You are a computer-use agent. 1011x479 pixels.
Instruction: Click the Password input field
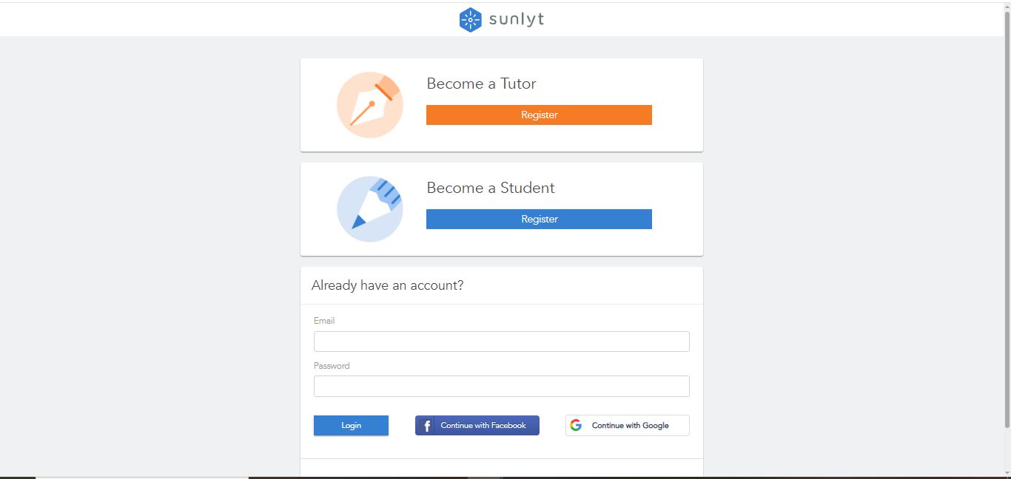pyautogui.click(x=501, y=385)
